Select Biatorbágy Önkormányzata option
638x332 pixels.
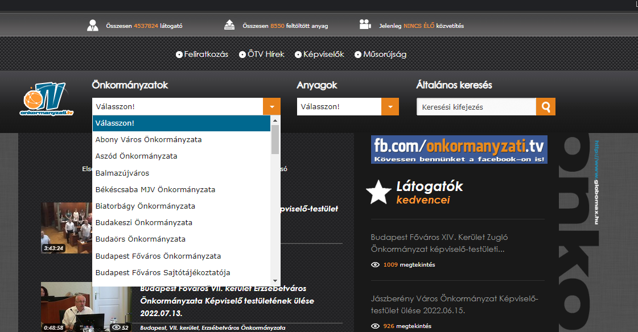[x=182, y=206]
